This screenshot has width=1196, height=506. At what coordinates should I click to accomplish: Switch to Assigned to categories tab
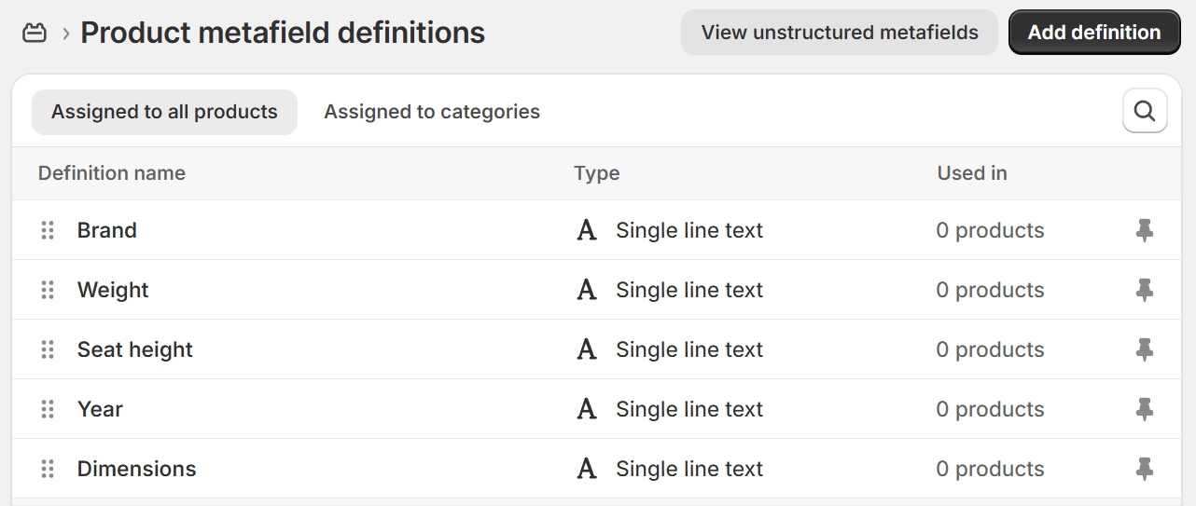(x=432, y=112)
